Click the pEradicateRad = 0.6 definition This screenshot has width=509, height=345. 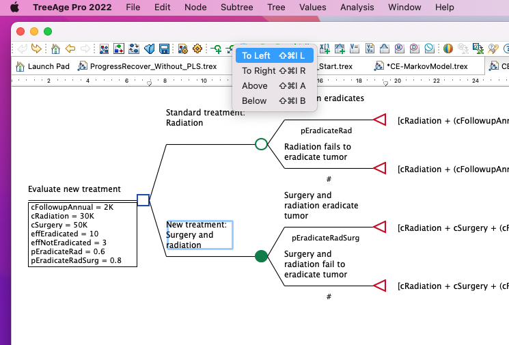point(68,251)
